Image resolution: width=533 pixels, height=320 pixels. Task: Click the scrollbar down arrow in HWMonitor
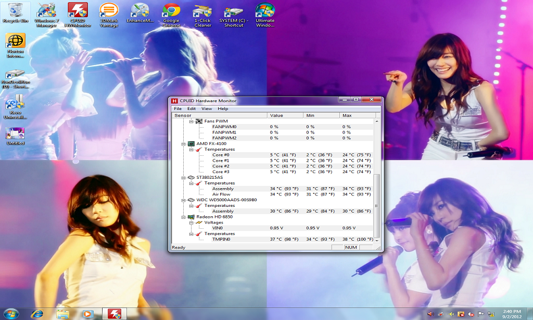coord(377,240)
